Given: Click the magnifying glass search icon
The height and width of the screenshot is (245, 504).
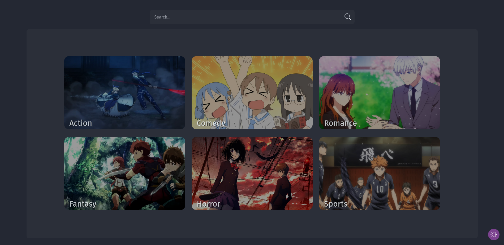Looking at the screenshot, I should click(x=348, y=17).
